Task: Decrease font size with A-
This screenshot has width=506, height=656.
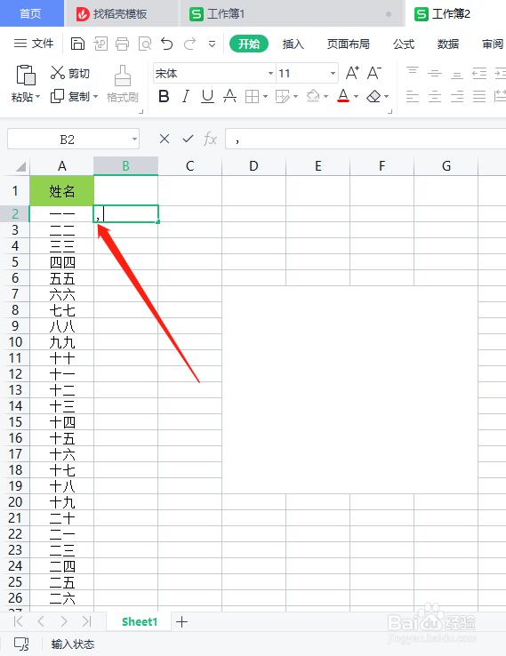Action: tap(374, 73)
